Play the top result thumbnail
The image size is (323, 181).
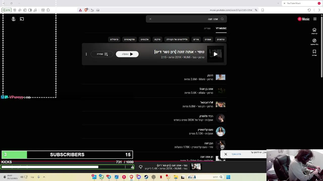coord(216,54)
